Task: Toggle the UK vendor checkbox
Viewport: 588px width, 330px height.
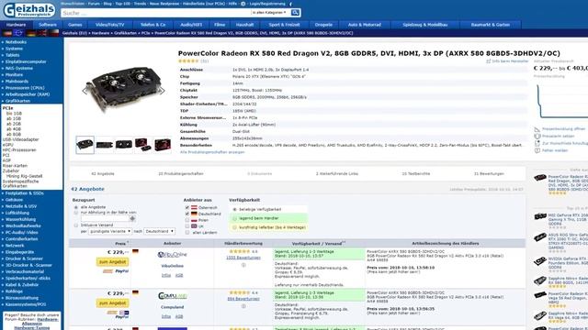Action: click(187, 226)
